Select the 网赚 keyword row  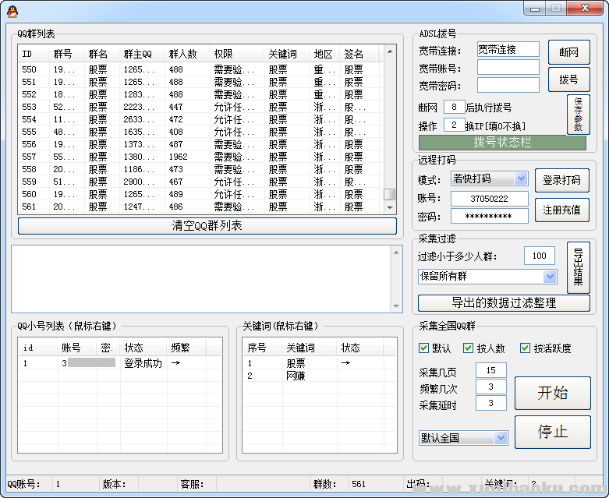pyautogui.click(x=296, y=376)
